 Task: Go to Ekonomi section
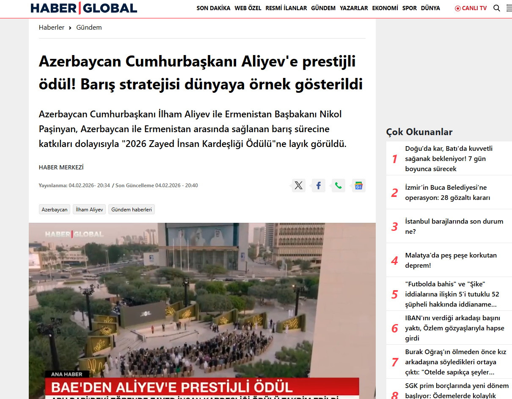click(385, 8)
